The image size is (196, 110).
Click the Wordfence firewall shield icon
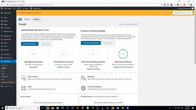20,19
